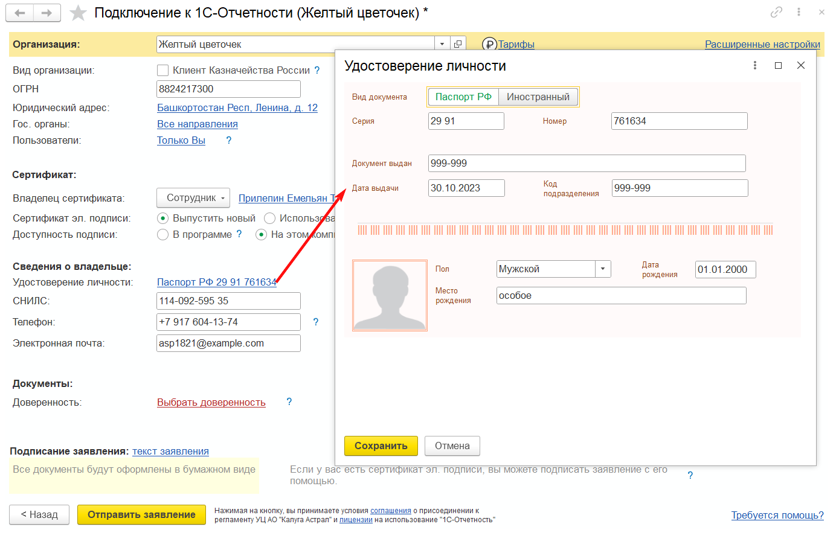
Task: Close the Подключение к 1С-Отчетности form
Action: pyautogui.click(x=821, y=12)
